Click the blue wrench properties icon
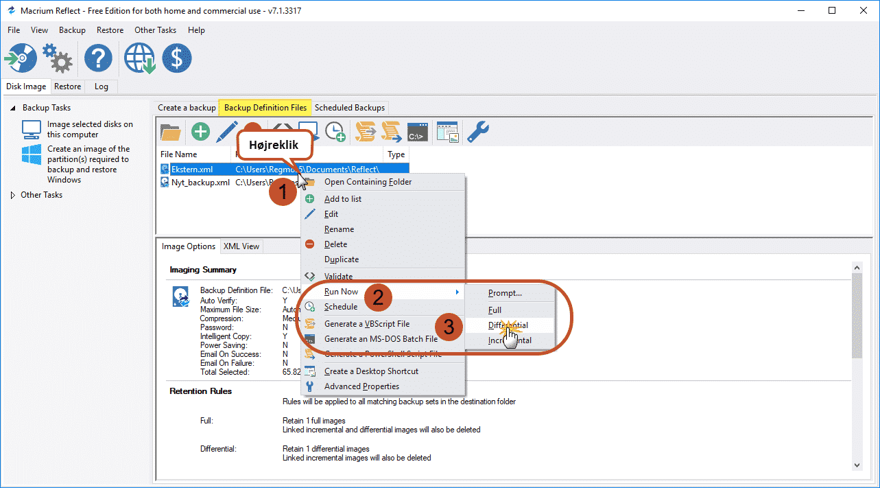The width and height of the screenshot is (880, 488). pyautogui.click(x=478, y=132)
